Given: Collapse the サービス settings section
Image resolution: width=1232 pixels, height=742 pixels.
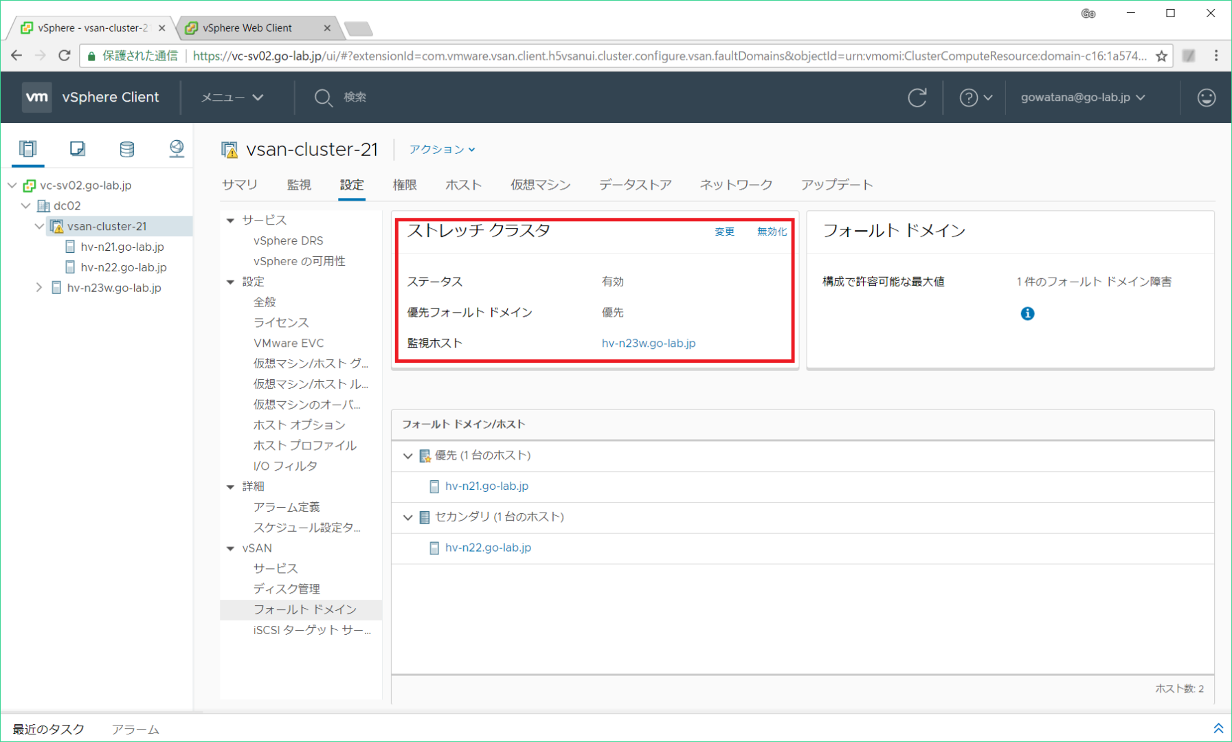Looking at the screenshot, I should click(231, 221).
